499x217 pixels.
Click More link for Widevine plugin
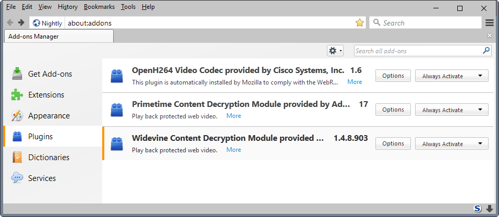pos(234,150)
